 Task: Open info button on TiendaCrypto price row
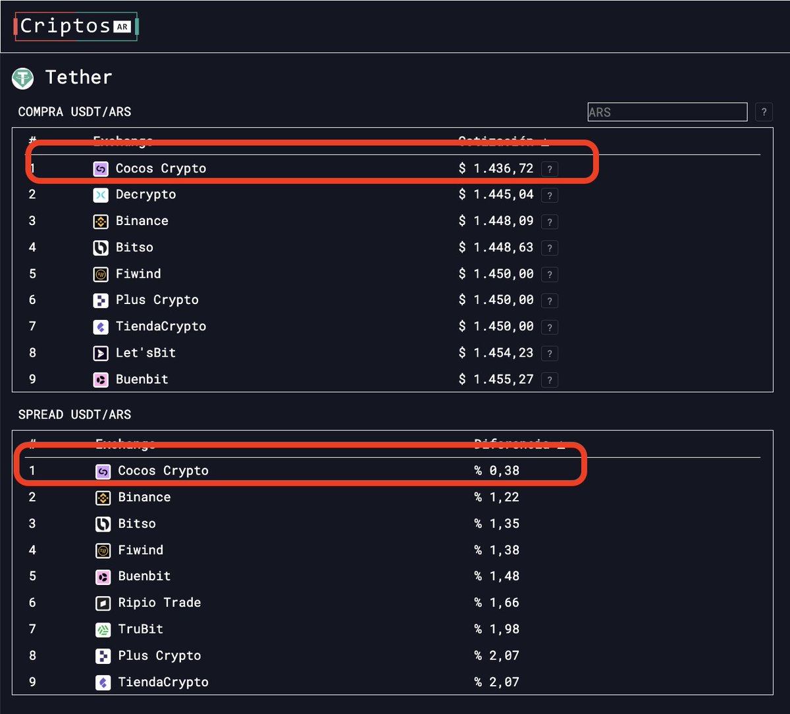click(x=550, y=327)
